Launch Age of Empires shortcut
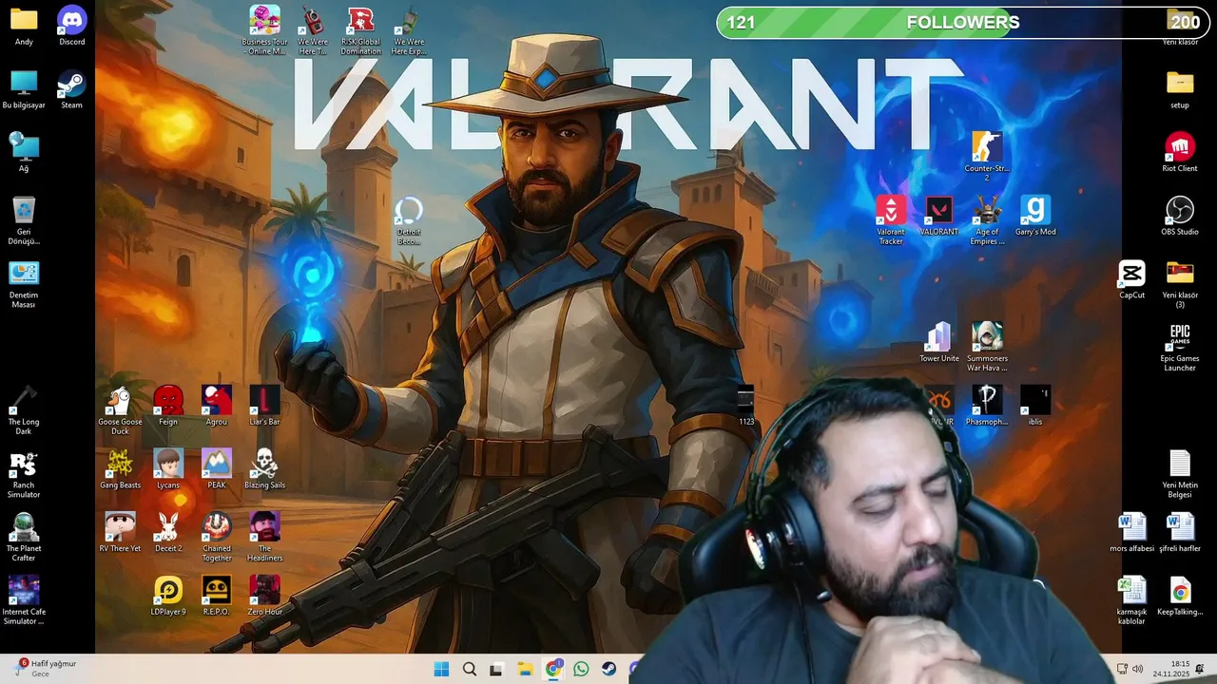 (x=987, y=220)
